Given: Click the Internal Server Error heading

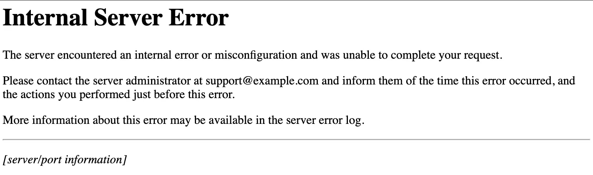Looking at the screenshot, I should (116, 18).
